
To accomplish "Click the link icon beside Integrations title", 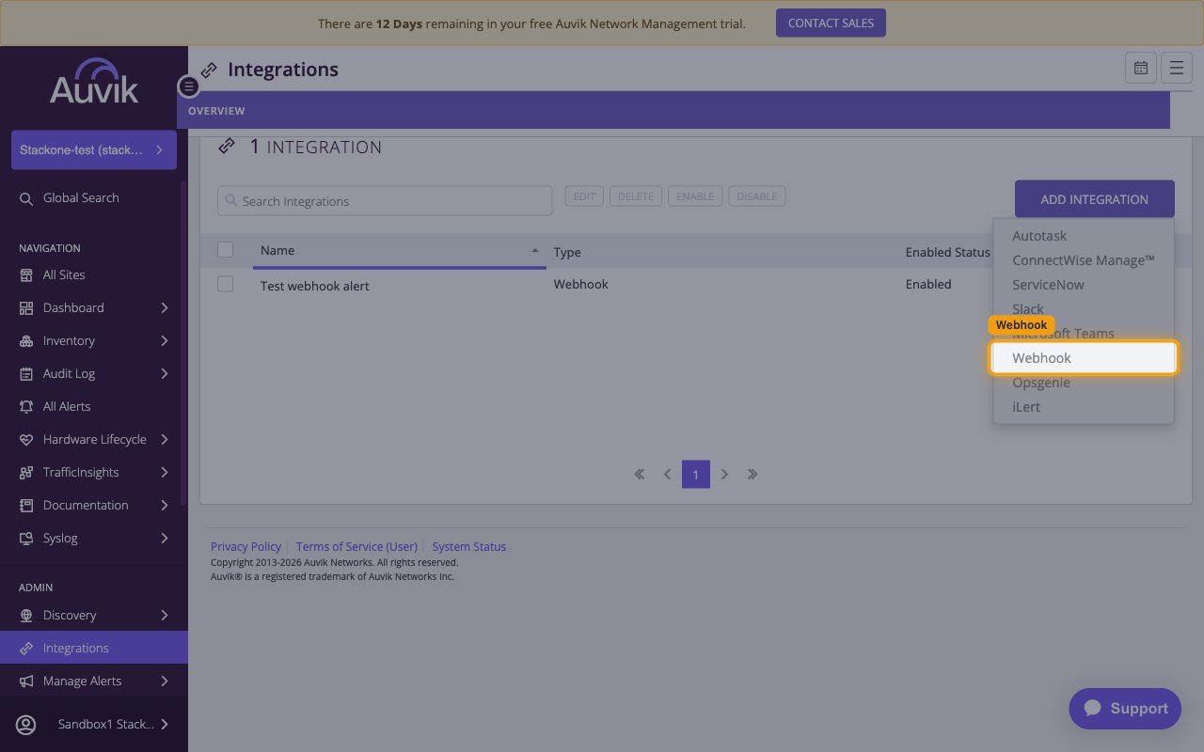I will click(209, 70).
